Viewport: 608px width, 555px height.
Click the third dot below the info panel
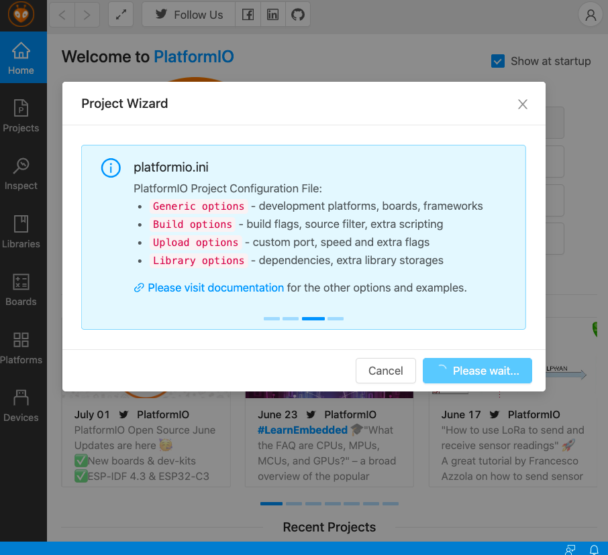coord(313,318)
